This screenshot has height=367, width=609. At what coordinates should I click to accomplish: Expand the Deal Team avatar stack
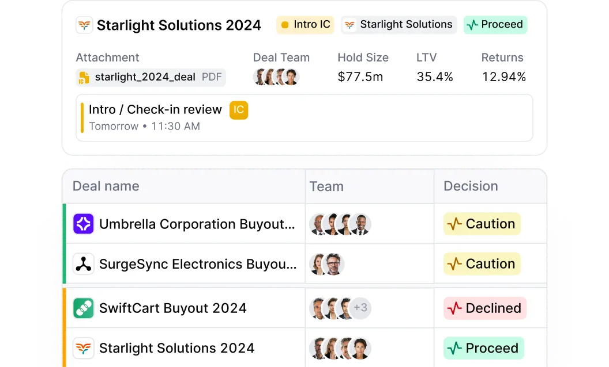(x=276, y=77)
